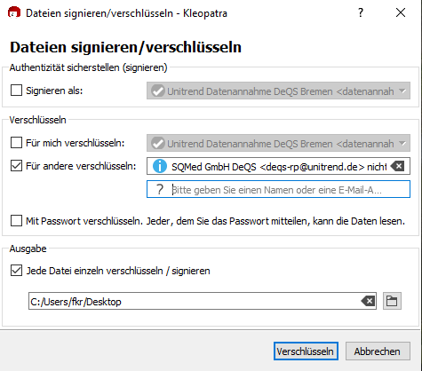Open the help question mark button

click(361, 12)
